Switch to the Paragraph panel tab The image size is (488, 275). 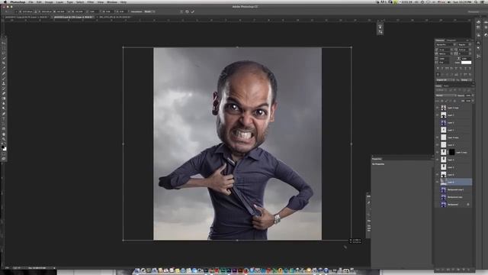point(451,40)
